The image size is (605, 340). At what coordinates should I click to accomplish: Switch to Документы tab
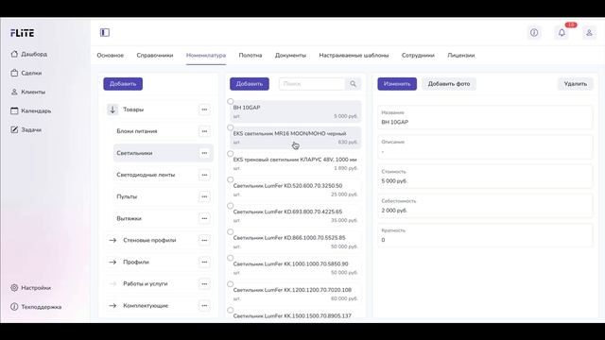290,56
